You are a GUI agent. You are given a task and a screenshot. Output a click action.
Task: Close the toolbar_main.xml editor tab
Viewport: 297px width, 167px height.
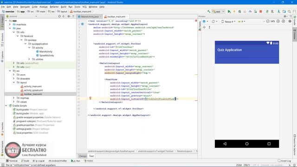[127, 17]
